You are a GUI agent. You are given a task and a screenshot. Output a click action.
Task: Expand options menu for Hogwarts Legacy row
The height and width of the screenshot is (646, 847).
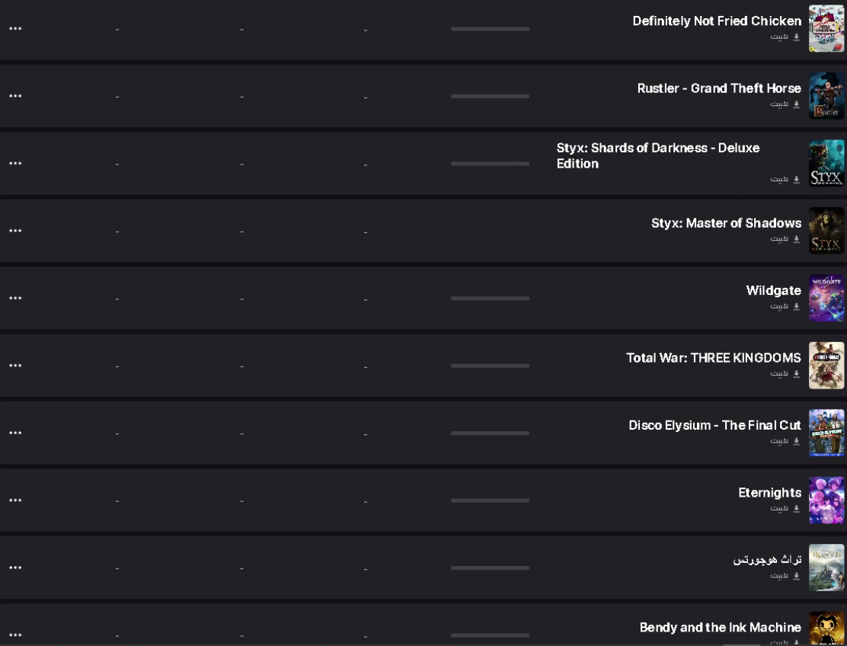tap(15, 568)
